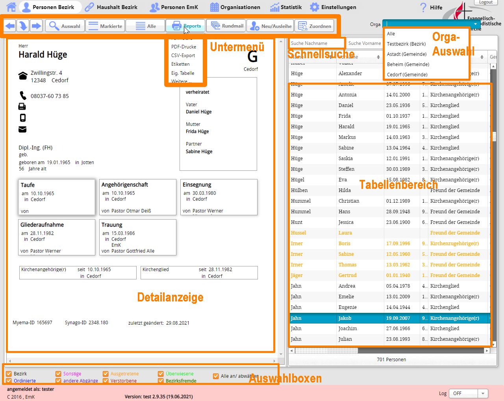The height and width of the screenshot is (401, 504).
Task: Open Haushalt Bezirk tab
Action: click(x=112, y=7)
